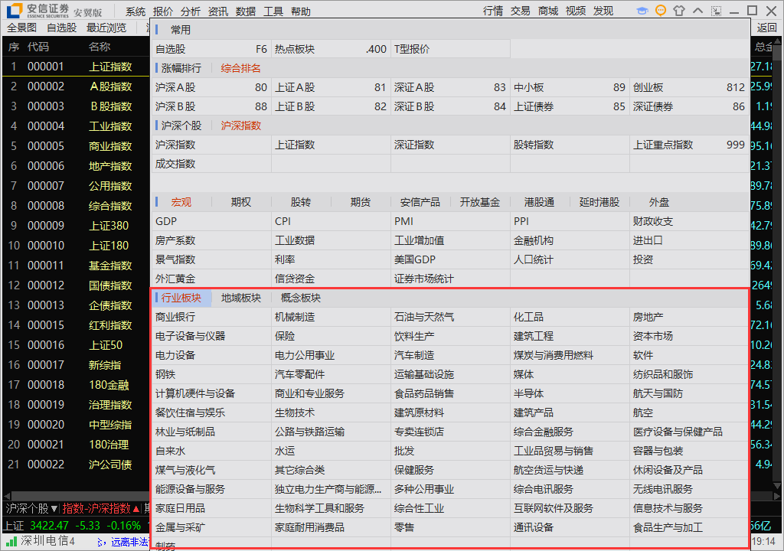Screen dimensions: 784x551
Task: Open the CPI macro data entry
Action: [x=331, y=221]
